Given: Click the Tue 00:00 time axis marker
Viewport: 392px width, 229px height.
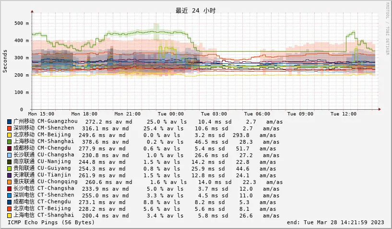Looking at the screenshot, I should tap(170, 114).
